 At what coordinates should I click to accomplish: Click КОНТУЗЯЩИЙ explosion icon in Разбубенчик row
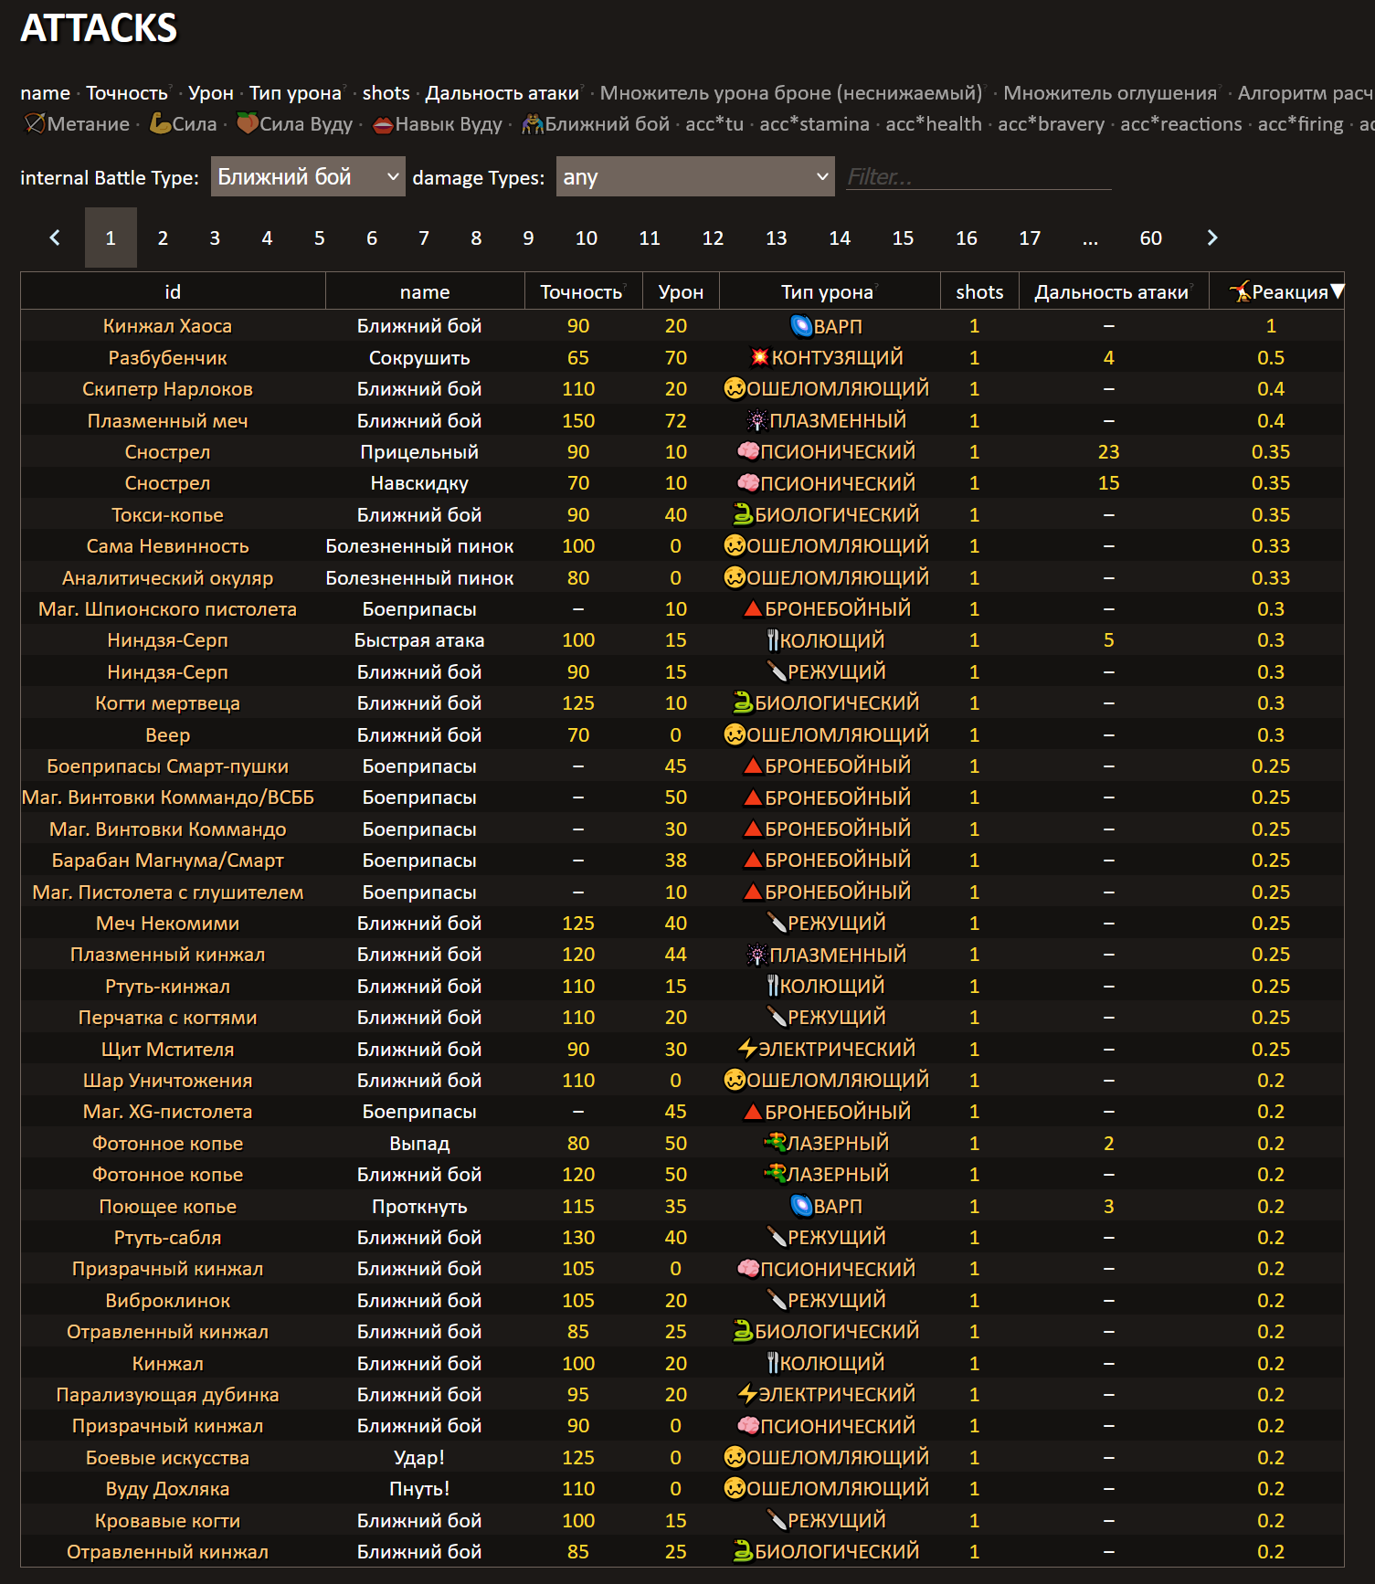(759, 357)
